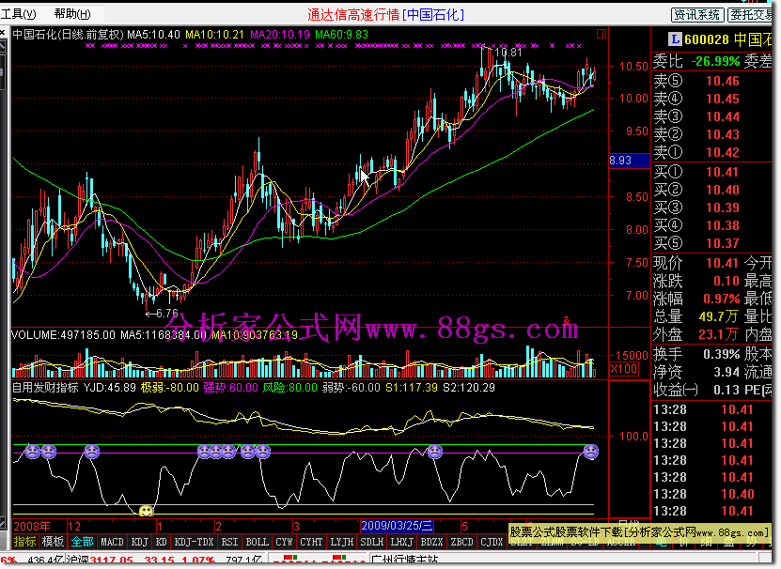Select the 模板 tab

pyautogui.click(x=53, y=542)
